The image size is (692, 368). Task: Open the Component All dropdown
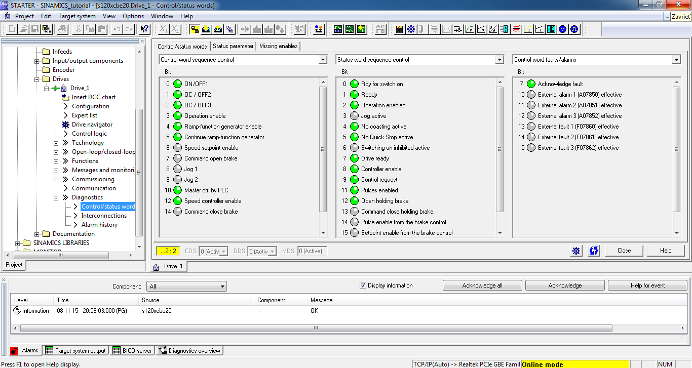click(x=186, y=287)
